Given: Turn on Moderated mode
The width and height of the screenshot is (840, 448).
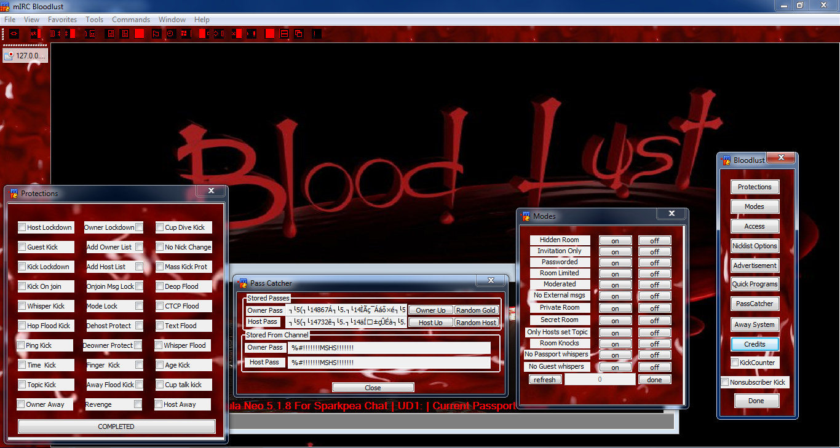Looking at the screenshot, I should click(x=616, y=285).
